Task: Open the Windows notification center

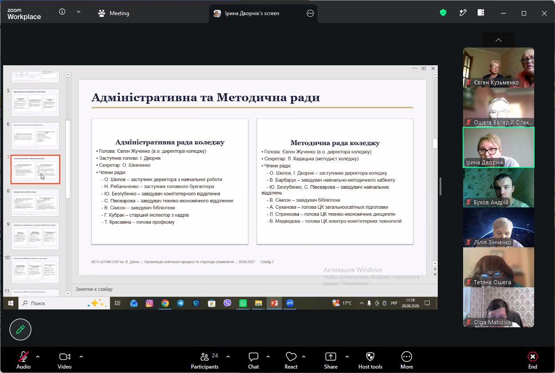Action: 427,303
